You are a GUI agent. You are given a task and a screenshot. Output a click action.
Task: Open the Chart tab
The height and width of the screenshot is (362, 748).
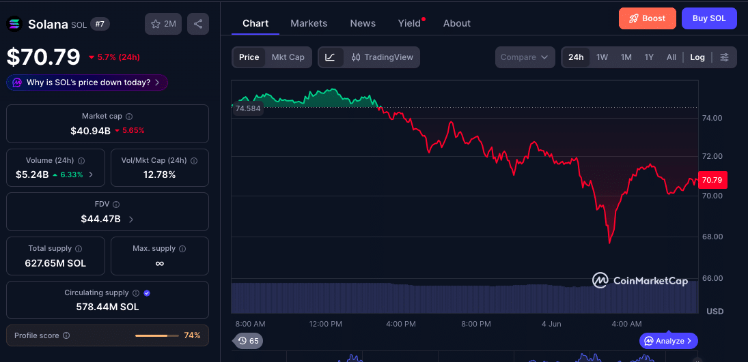[x=255, y=23]
